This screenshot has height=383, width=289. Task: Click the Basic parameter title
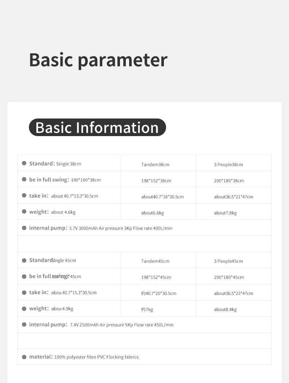98,60
